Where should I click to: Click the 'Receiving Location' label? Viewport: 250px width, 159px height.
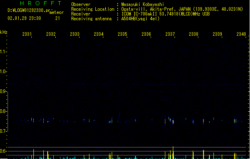(x=93, y=9)
